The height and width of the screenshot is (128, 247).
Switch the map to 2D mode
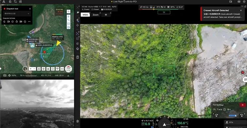[62, 69]
